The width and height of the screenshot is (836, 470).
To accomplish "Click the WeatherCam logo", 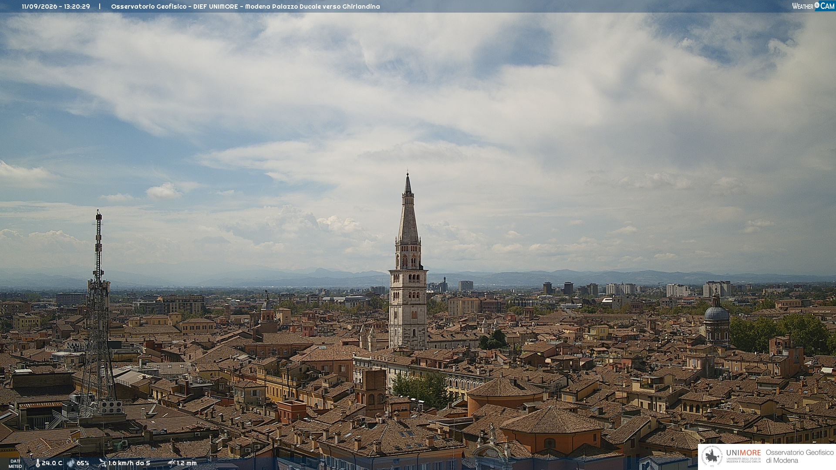I will click(813, 6).
